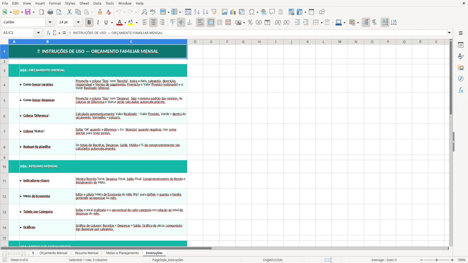The height and width of the screenshot is (263, 468).
Task: Click the status bar zoom slider
Action: tap(436, 260)
